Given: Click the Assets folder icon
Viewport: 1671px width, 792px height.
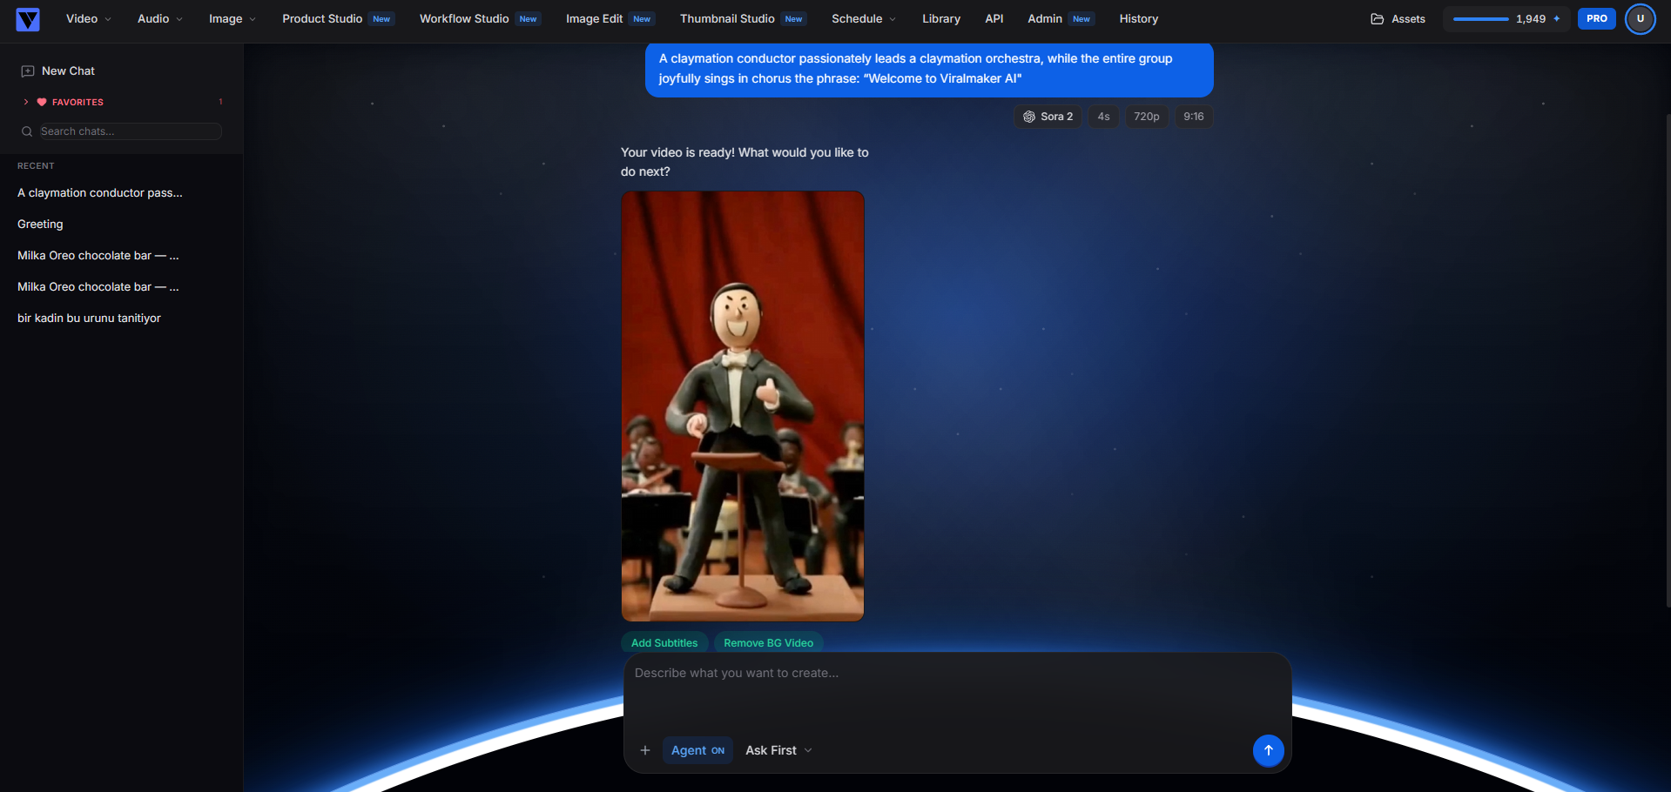Looking at the screenshot, I should pyautogui.click(x=1377, y=18).
